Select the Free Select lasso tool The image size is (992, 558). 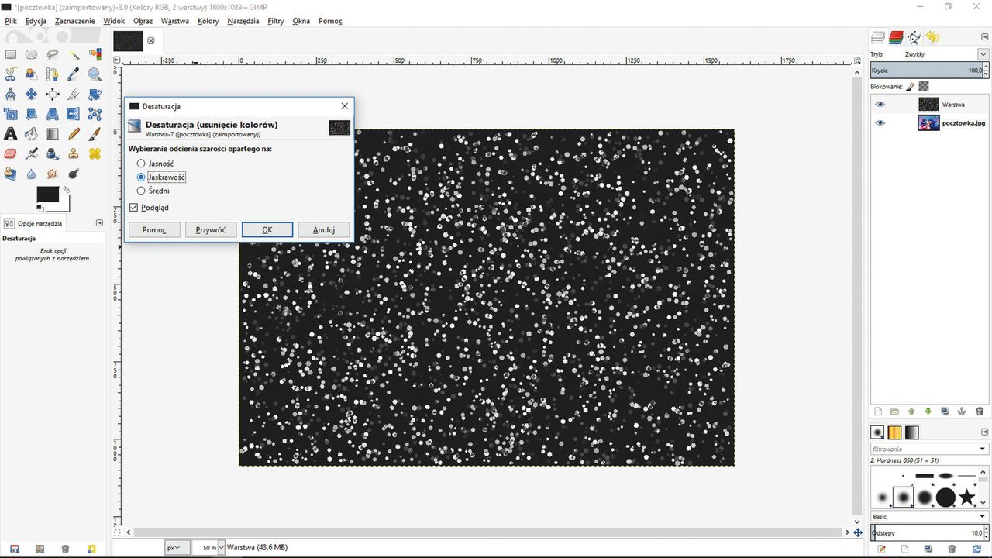point(53,54)
